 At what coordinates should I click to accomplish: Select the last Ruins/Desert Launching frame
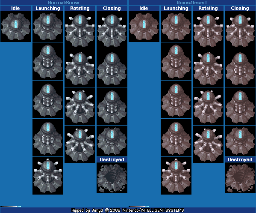click(176, 176)
